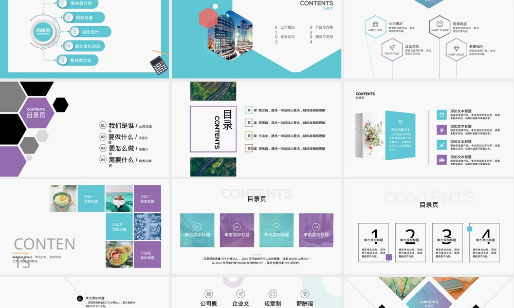This screenshot has height=308, width=514.
Task: Click 添加文本标题 beside the alarm clock icon
Action: [x=461, y=111]
